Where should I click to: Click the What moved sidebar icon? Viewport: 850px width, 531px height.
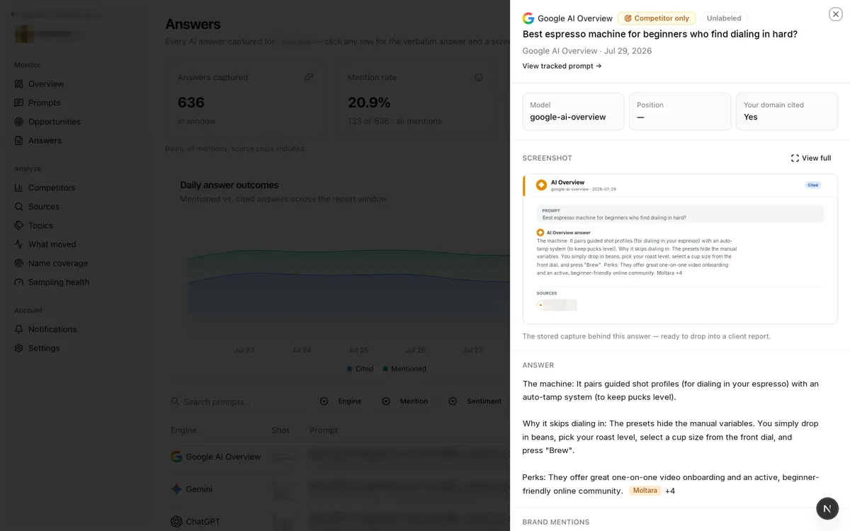coord(19,244)
